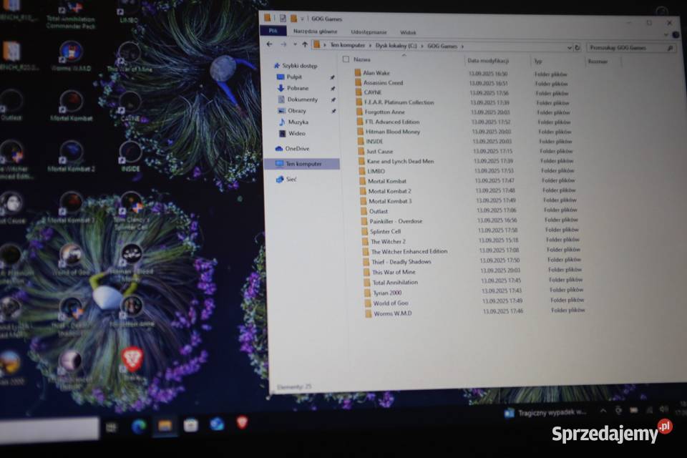Switch to the Narzędzia główne ribbon tab

click(x=315, y=31)
